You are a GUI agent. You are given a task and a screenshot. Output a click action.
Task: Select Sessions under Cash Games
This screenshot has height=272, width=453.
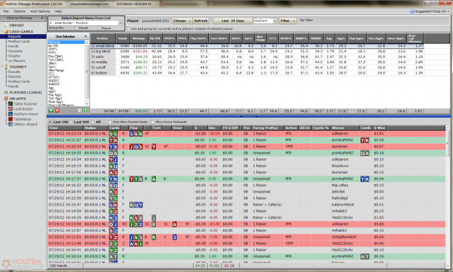pos(16,51)
